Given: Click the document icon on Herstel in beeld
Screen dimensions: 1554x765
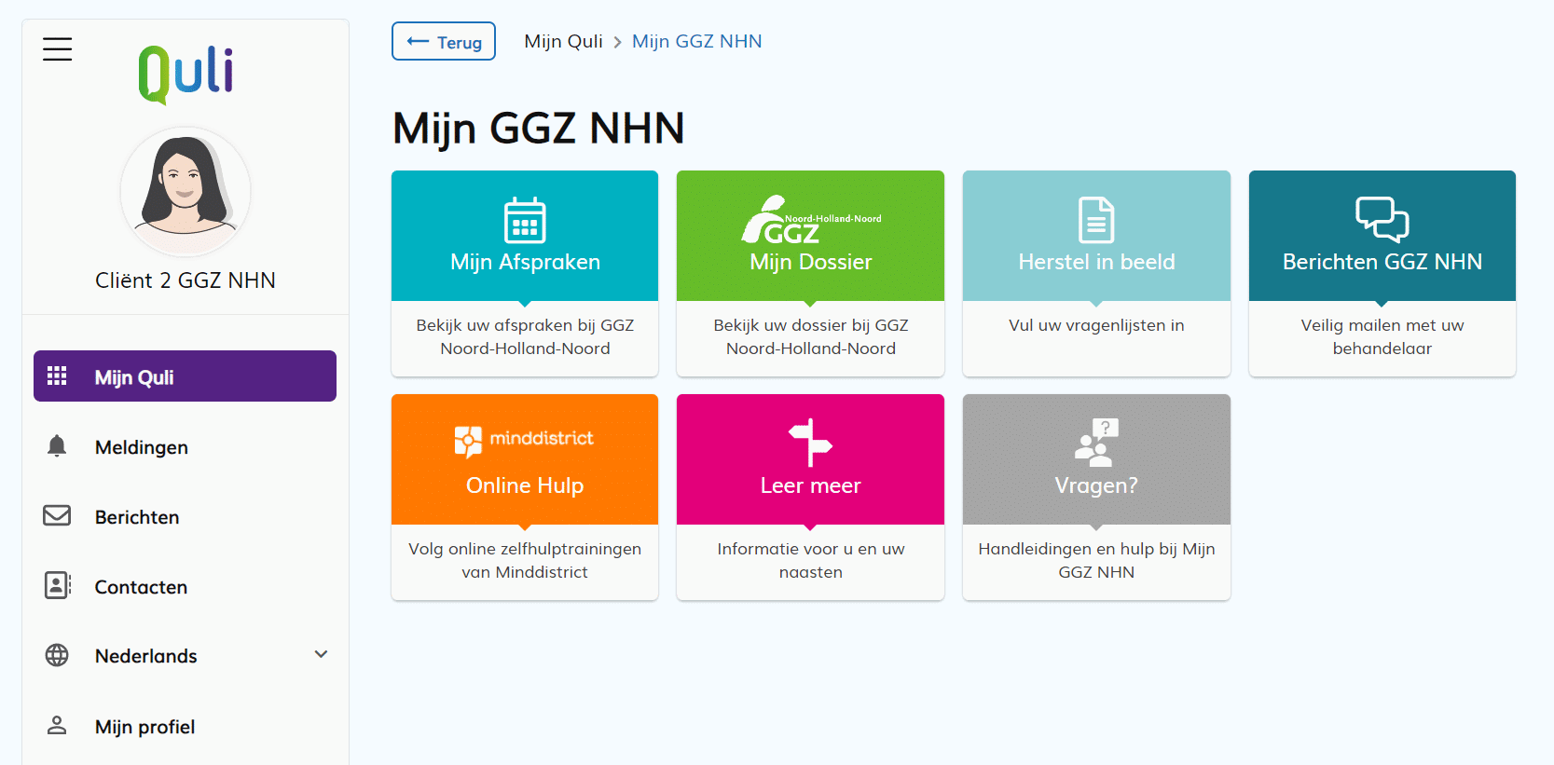Looking at the screenshot, I should [x=1096, y=220].
